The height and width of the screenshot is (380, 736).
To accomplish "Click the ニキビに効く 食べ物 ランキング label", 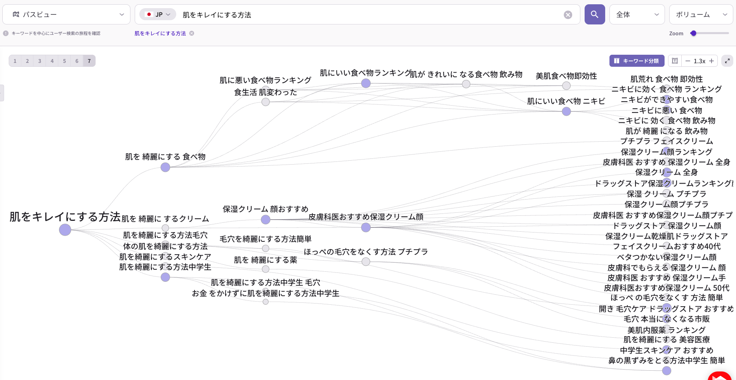I will [667, 89].
